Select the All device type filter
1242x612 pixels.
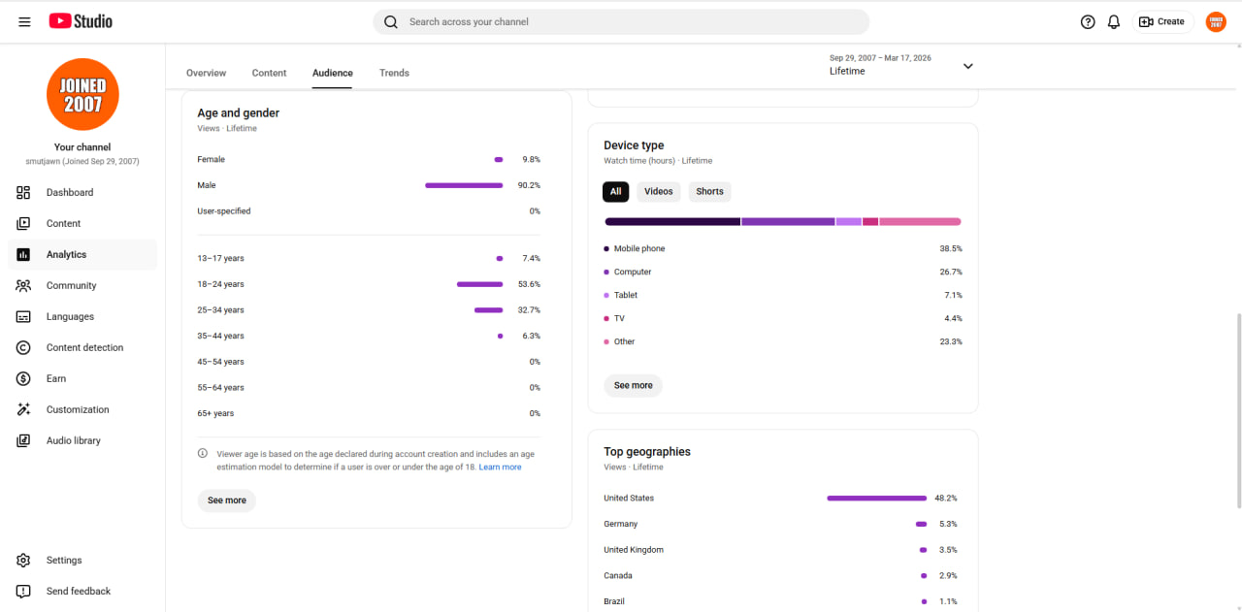[615, 191]
